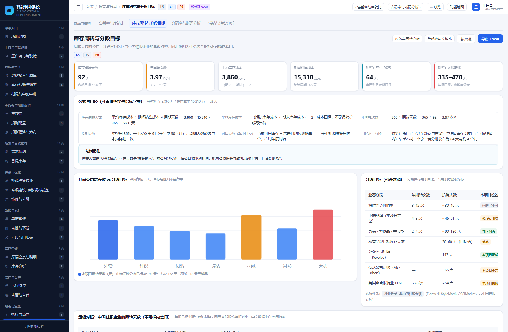The width and height of the screenshot is (508, 332).
Task: Collapse the sidebar via 收缩侧边栏
Action: (34, 327)
